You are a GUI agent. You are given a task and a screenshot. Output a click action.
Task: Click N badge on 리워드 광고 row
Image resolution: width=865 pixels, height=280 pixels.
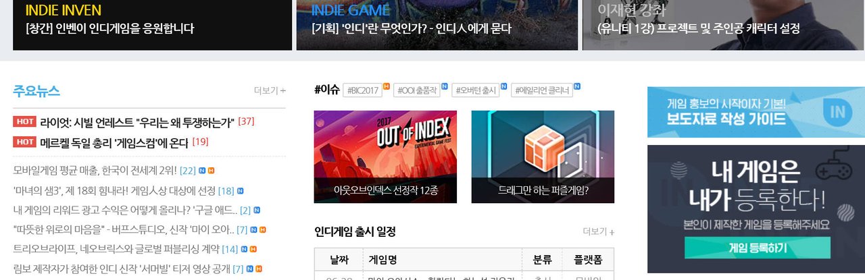(257, 211)
